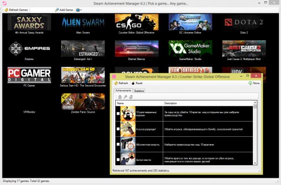Click the 'Ангел мести' achievement icon
The image size is (281, 185).
click(x=128, y=159)
